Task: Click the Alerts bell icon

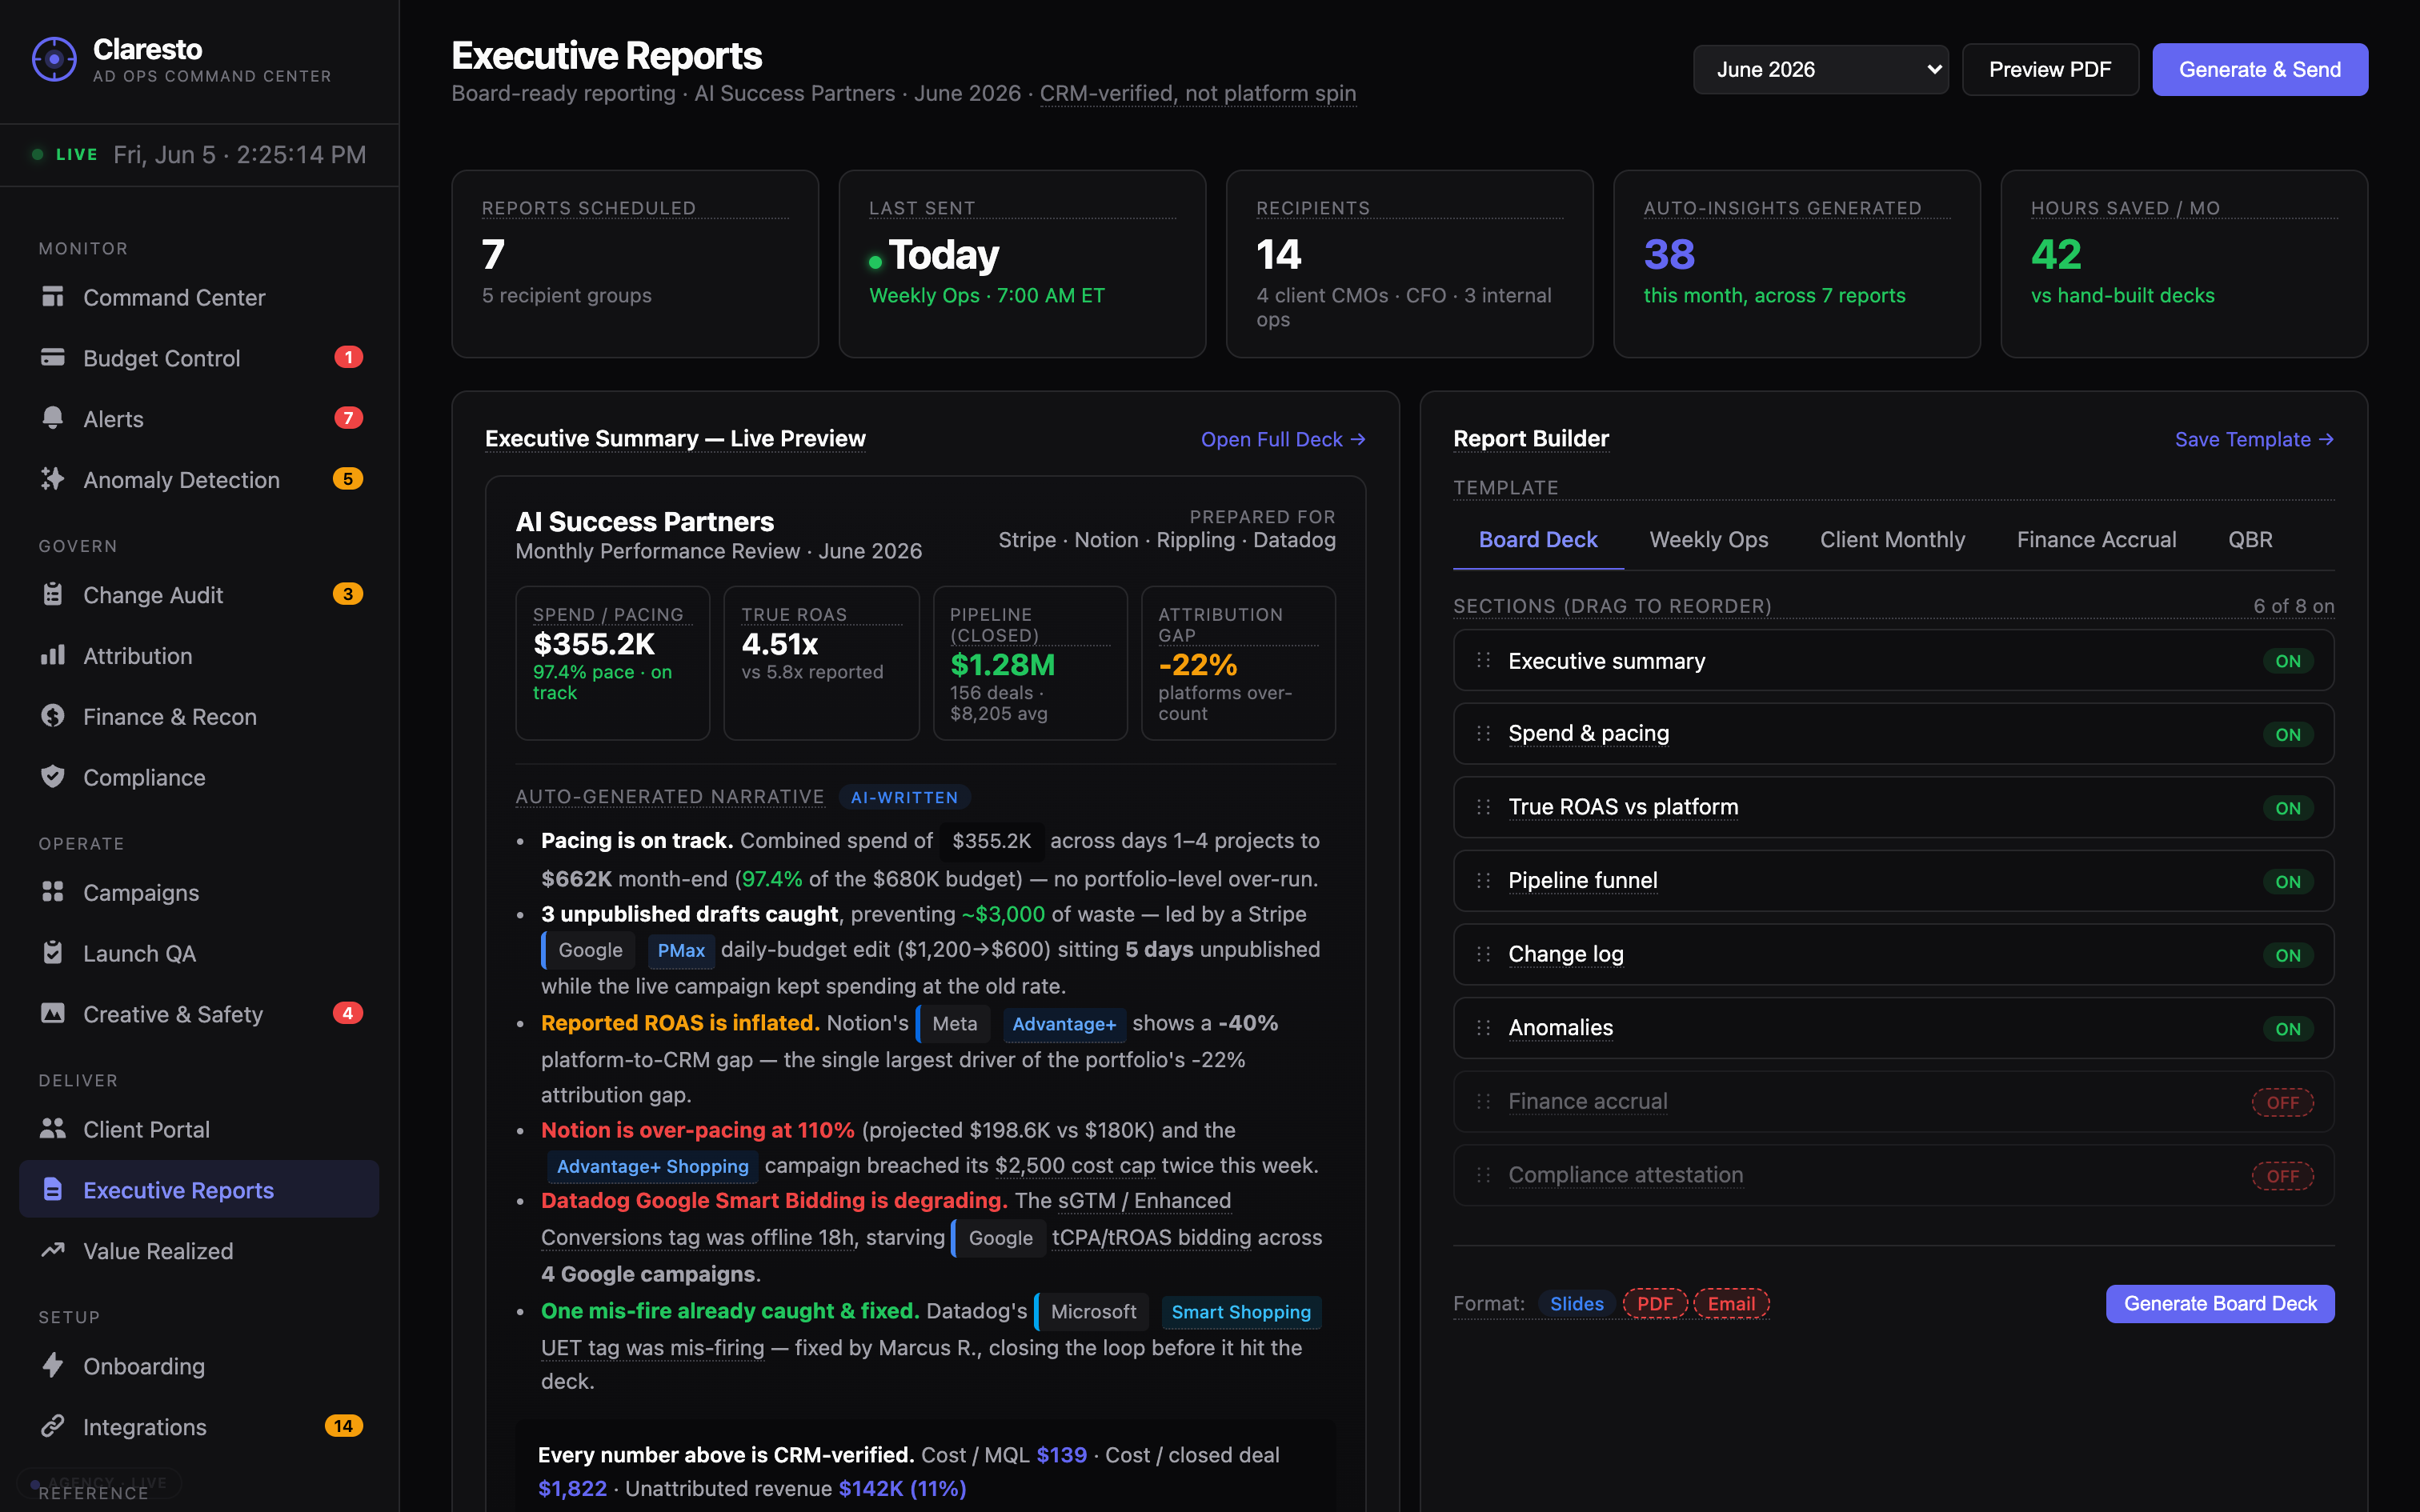Action: pyautogui.click(x=53, y=418)
